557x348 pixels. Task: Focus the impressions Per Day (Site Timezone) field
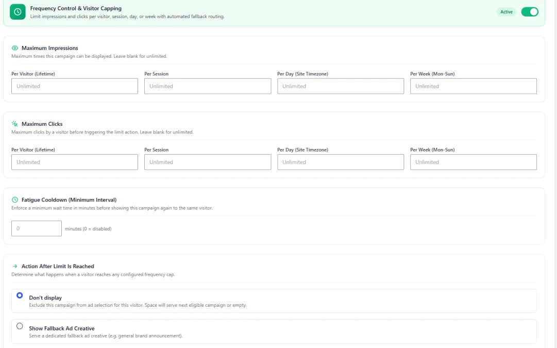[340, 86]
